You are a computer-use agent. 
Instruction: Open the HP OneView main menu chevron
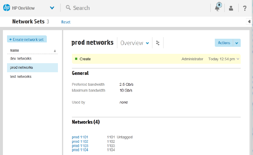click(x=52, y=8)
